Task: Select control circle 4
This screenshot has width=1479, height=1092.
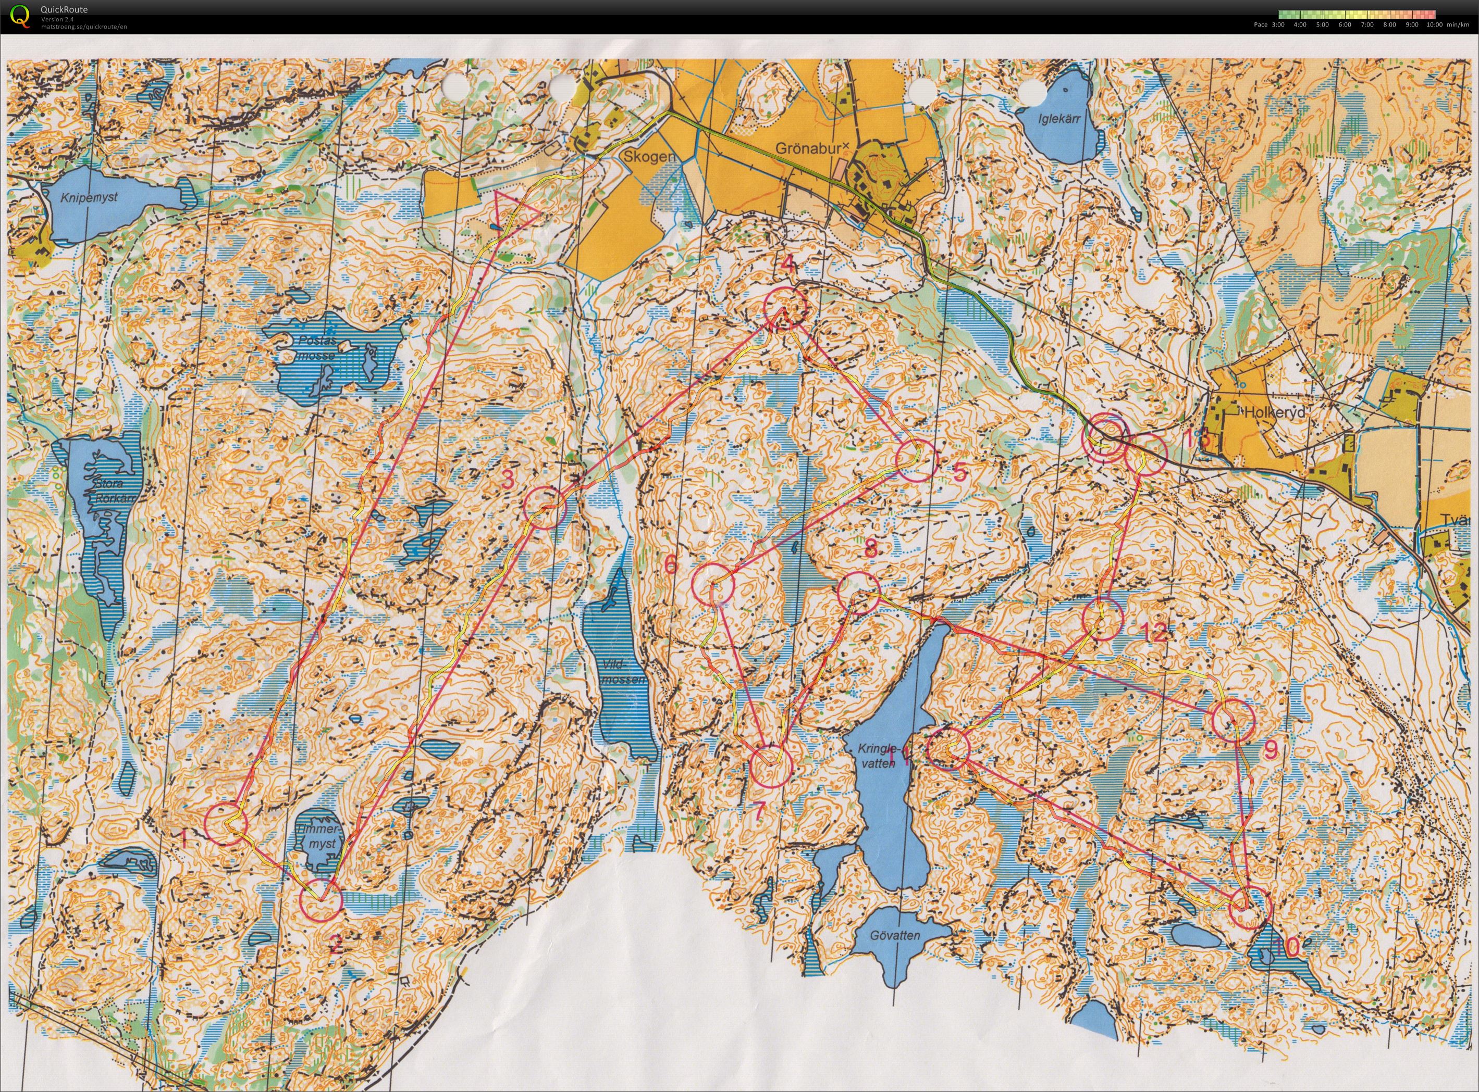Action: [786, 309]
